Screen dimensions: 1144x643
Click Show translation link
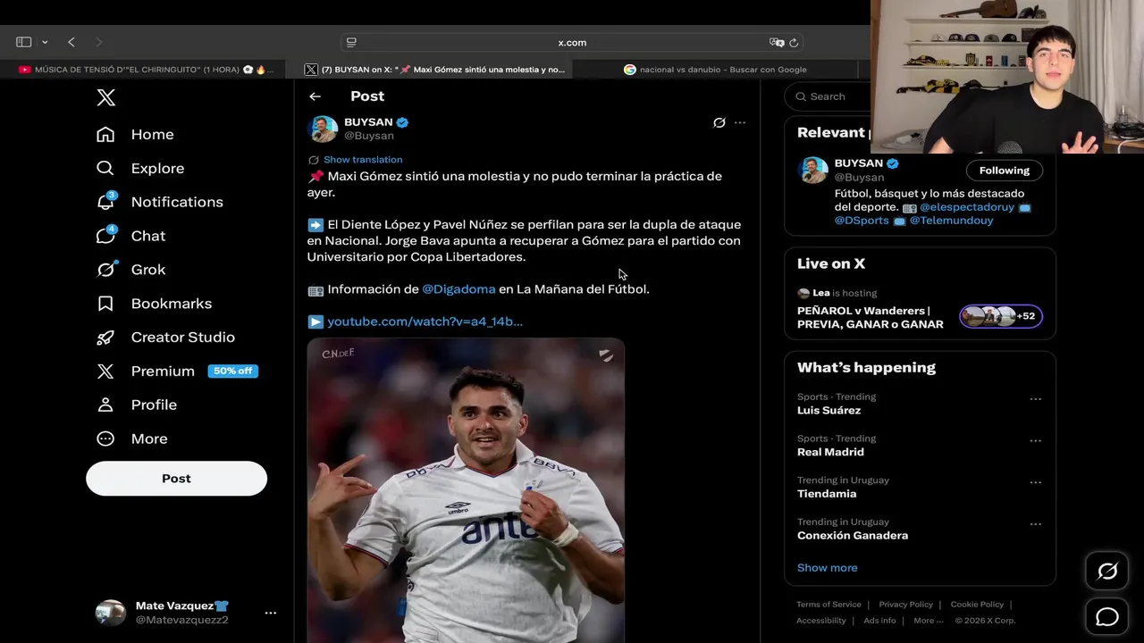pyautogui.click(x=363, y=159)
